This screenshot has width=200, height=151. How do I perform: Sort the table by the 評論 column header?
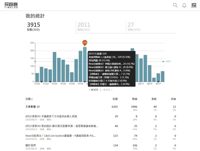(173, 99)
